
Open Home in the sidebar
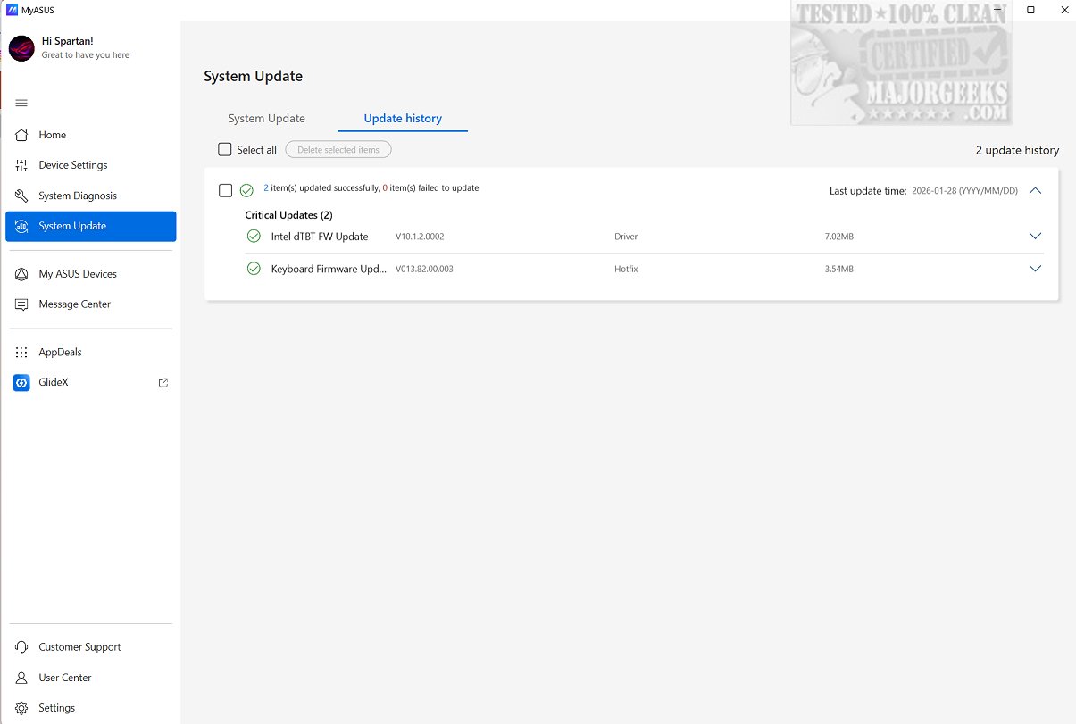[x=90, y=135]
